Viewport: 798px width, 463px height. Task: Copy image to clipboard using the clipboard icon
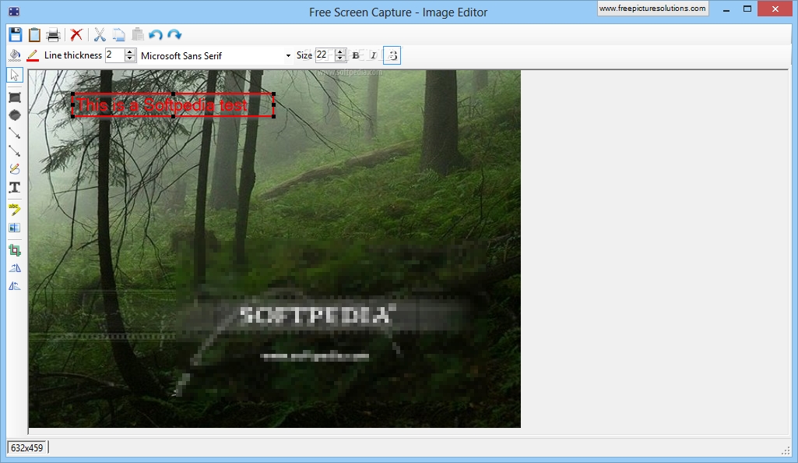34,34
